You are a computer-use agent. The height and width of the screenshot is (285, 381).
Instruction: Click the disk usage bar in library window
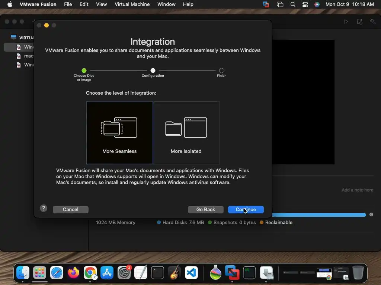[319, 215]
